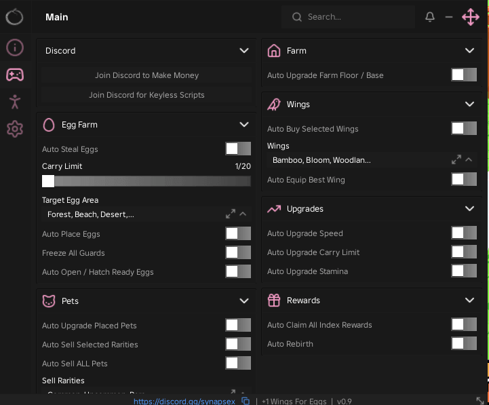This screenshot has height=405, width=489.
Task: Click the 'Bamboo, Bloom, Woodlan...' selection text
Action: 321,160
